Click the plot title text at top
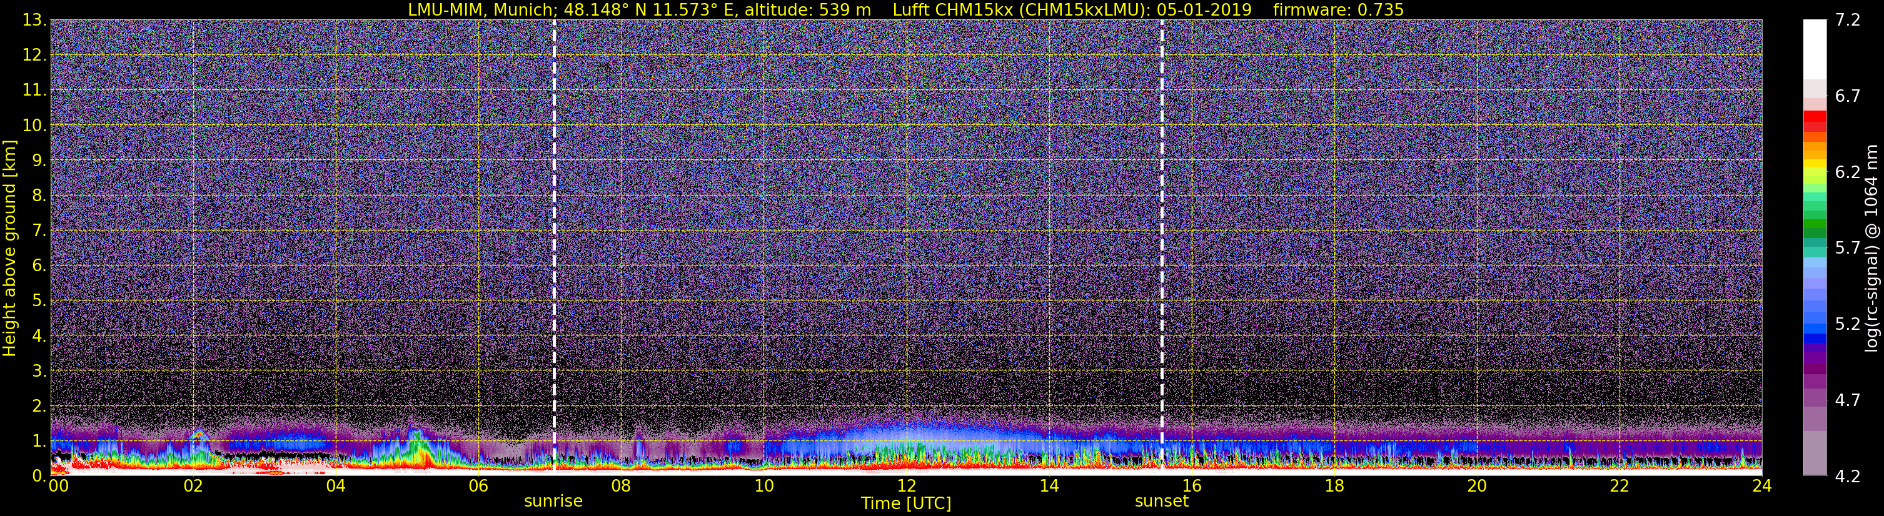 pyautogui.click(x=905, y=9)
